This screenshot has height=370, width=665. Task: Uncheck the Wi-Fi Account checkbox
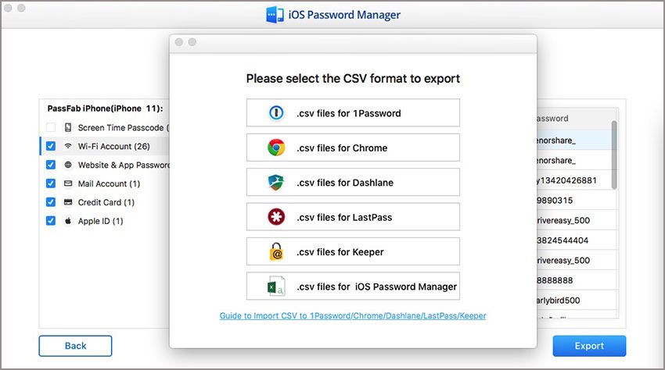point(51,146)
